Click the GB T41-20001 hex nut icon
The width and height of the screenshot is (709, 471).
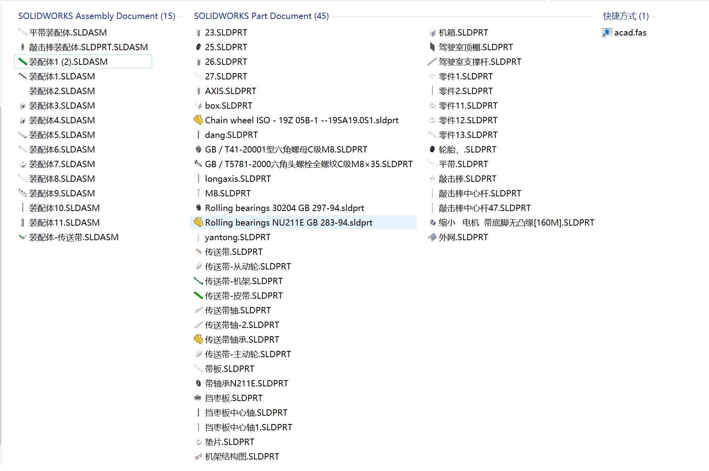point(198,149)
